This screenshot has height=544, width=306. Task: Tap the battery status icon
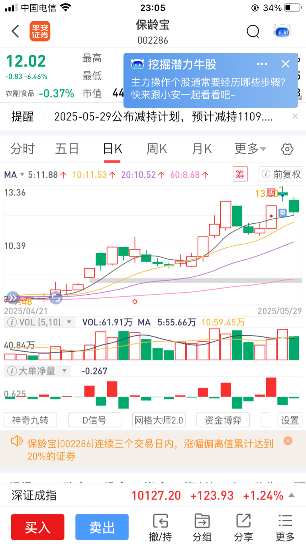[x=293, y=8]
